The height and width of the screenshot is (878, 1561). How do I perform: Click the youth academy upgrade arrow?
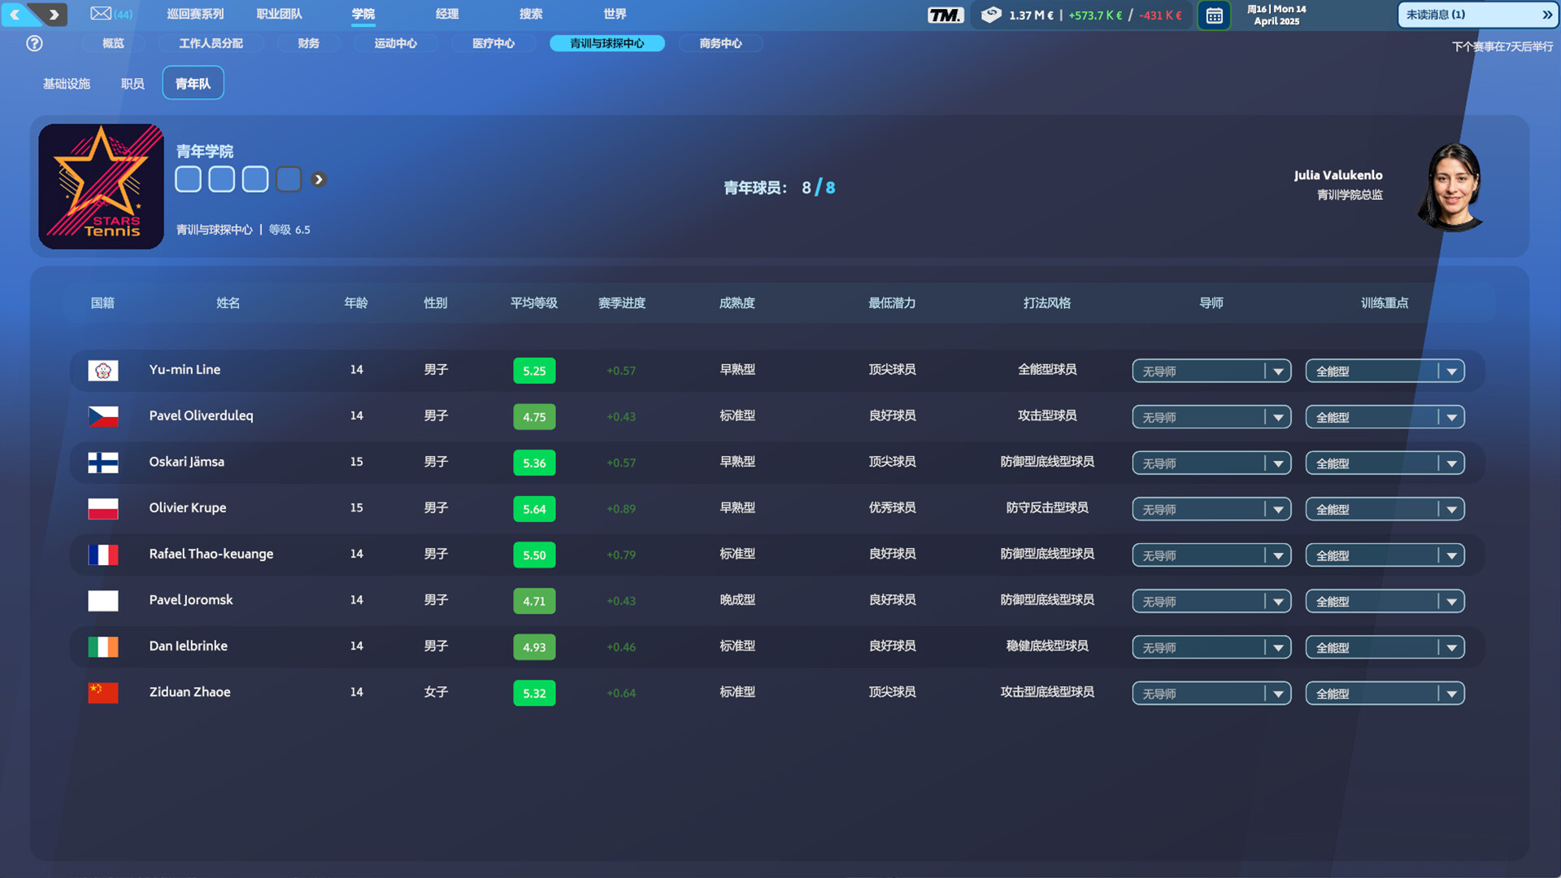pos(319,180)
